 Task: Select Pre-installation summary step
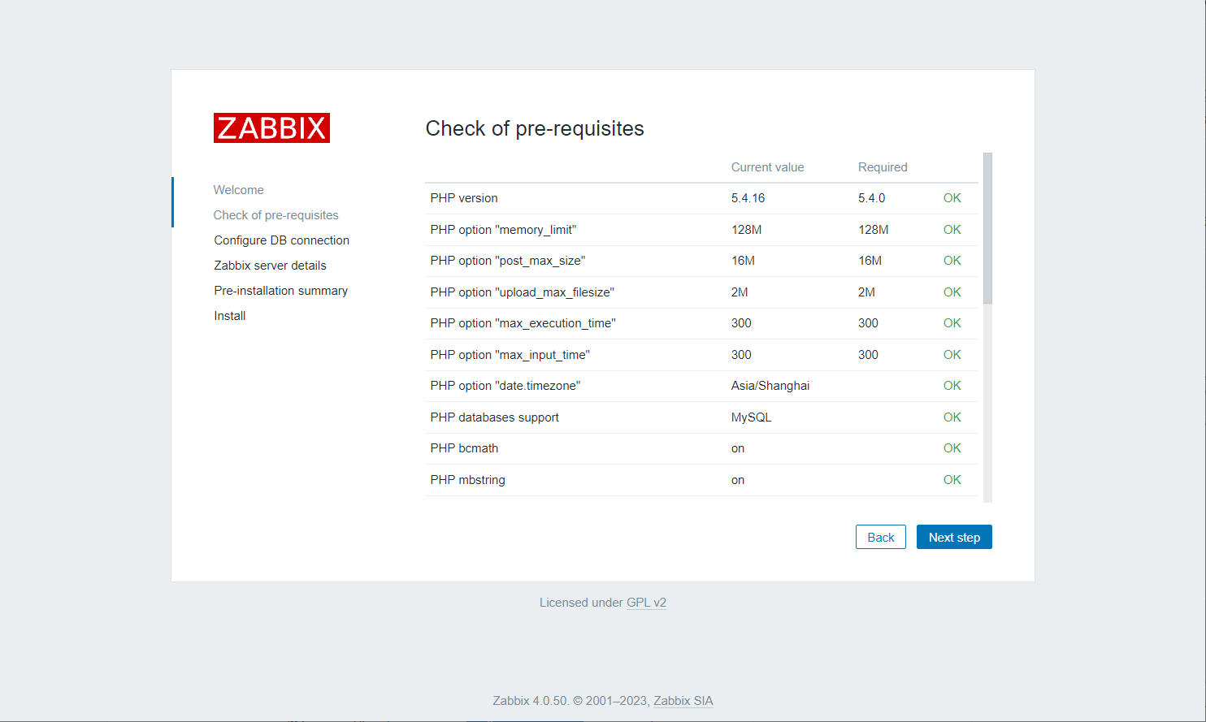(x=280, y=291)
